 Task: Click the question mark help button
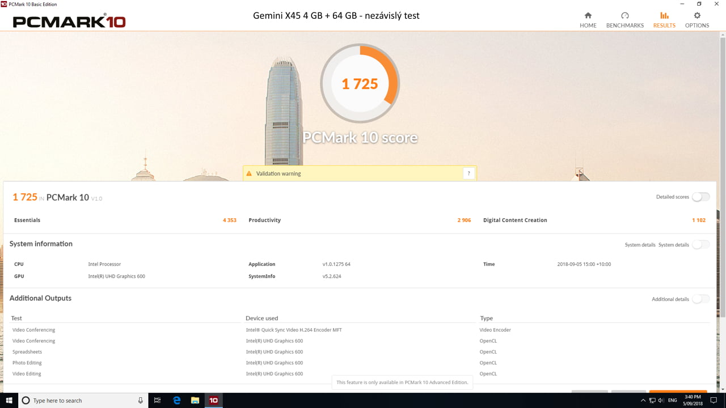coord(468,173)
